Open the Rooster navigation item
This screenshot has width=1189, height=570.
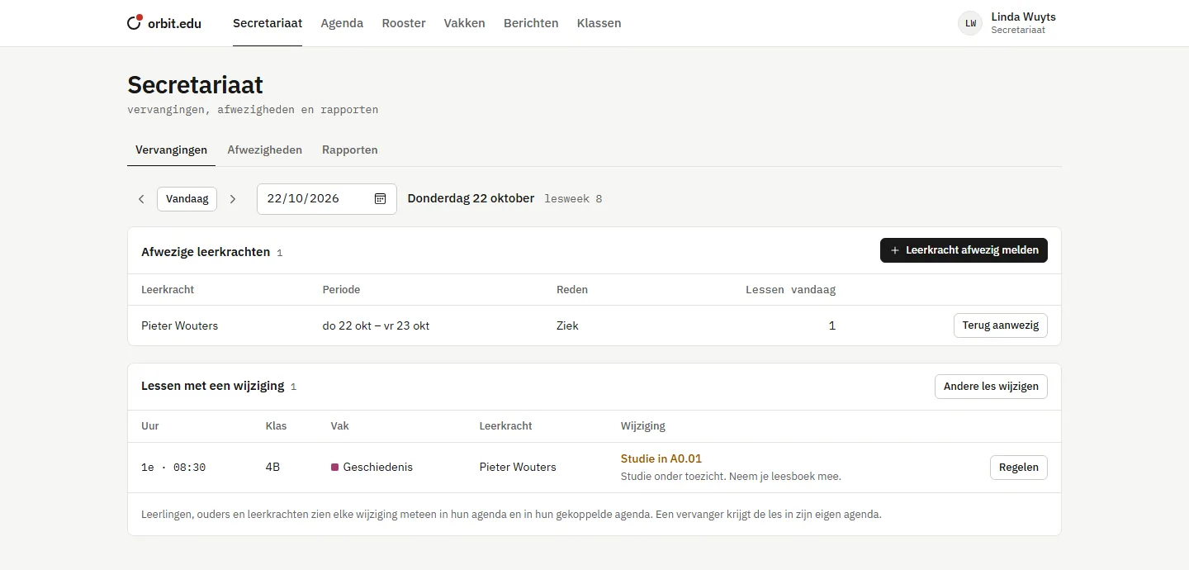point(404,23)
